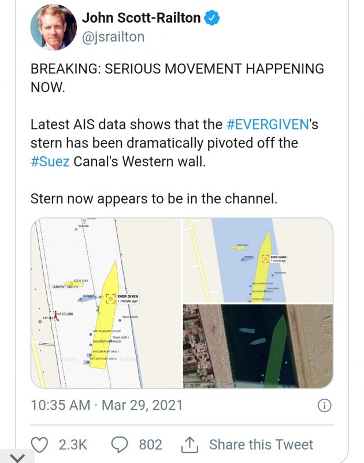Open the large AIS map image
This screenshot has height=463, width=364.
tap(106, 303)
